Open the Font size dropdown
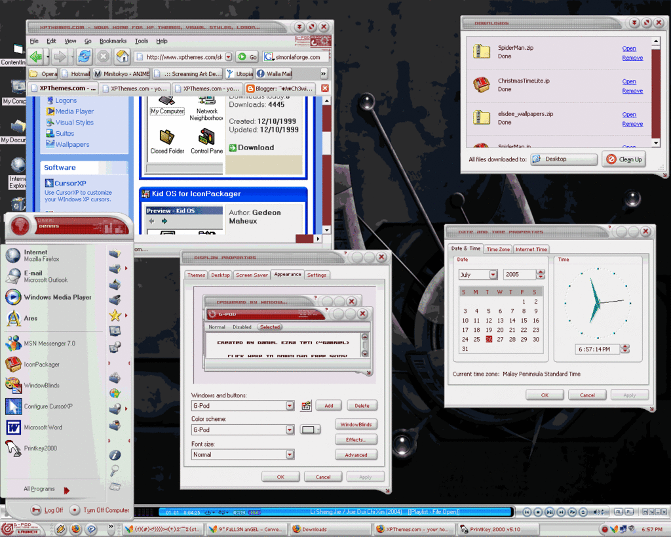The height and width of the screenshot is (537, 671). pos(290,454)
